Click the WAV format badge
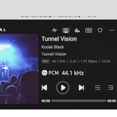The height and width of the screenshot is (117, 117). pos(46,61)
